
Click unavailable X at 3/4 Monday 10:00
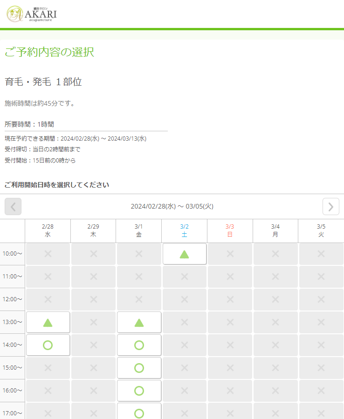(275, 254)
